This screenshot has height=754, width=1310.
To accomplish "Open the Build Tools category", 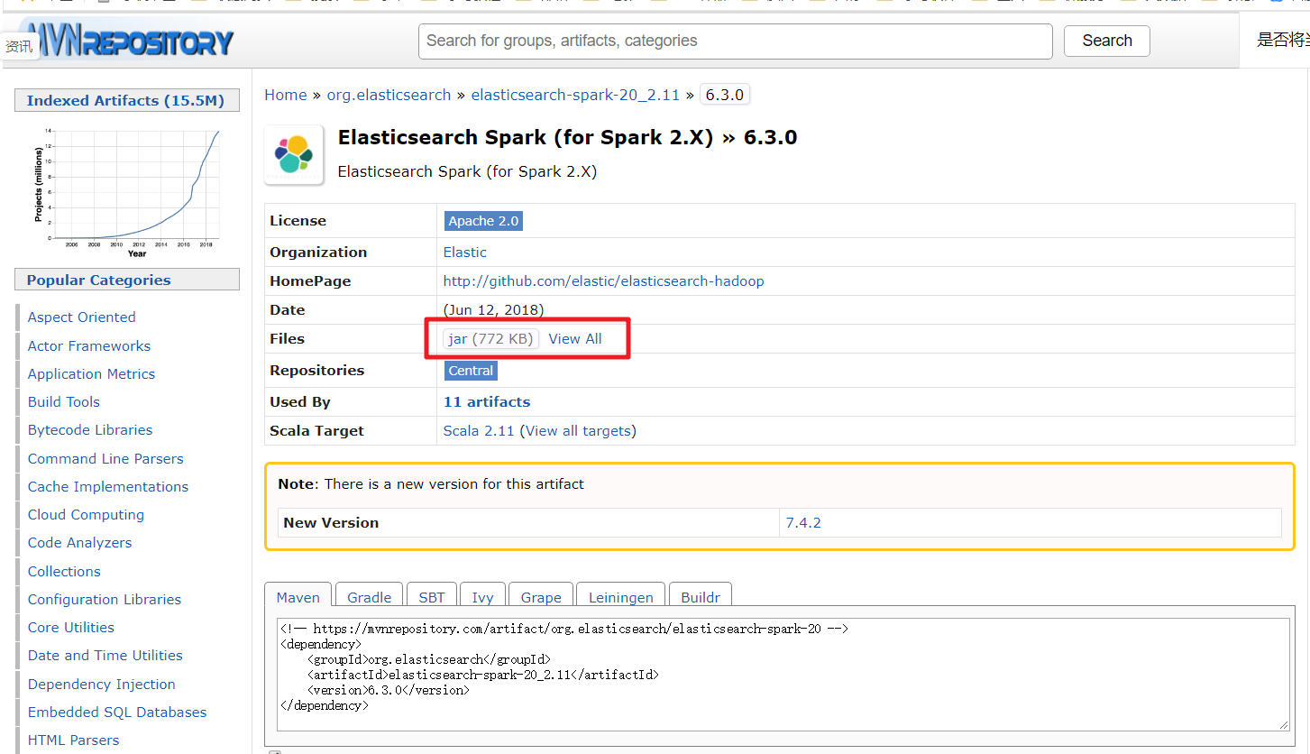I will tap(64, 402).
